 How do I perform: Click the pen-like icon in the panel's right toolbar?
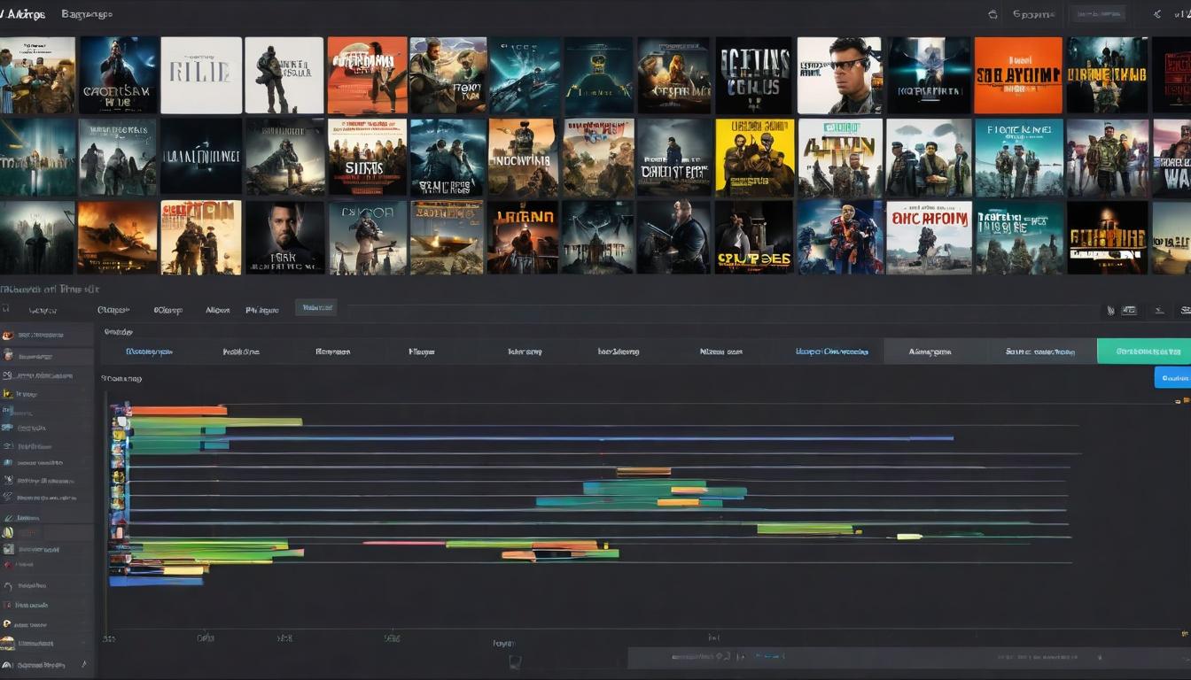(x=1111, y=311)
